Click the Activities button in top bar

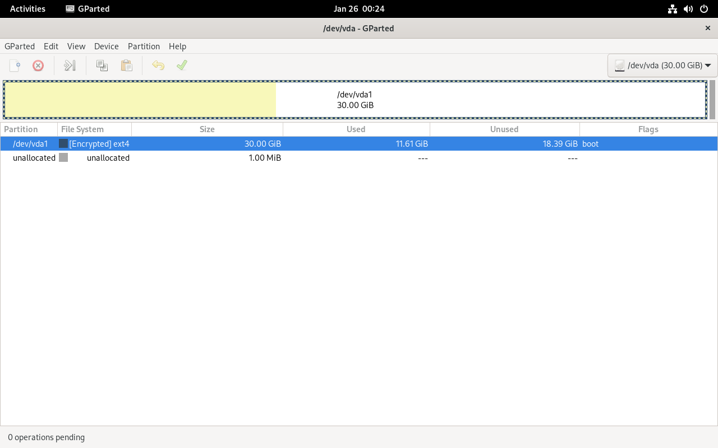(x=27, y=9)
